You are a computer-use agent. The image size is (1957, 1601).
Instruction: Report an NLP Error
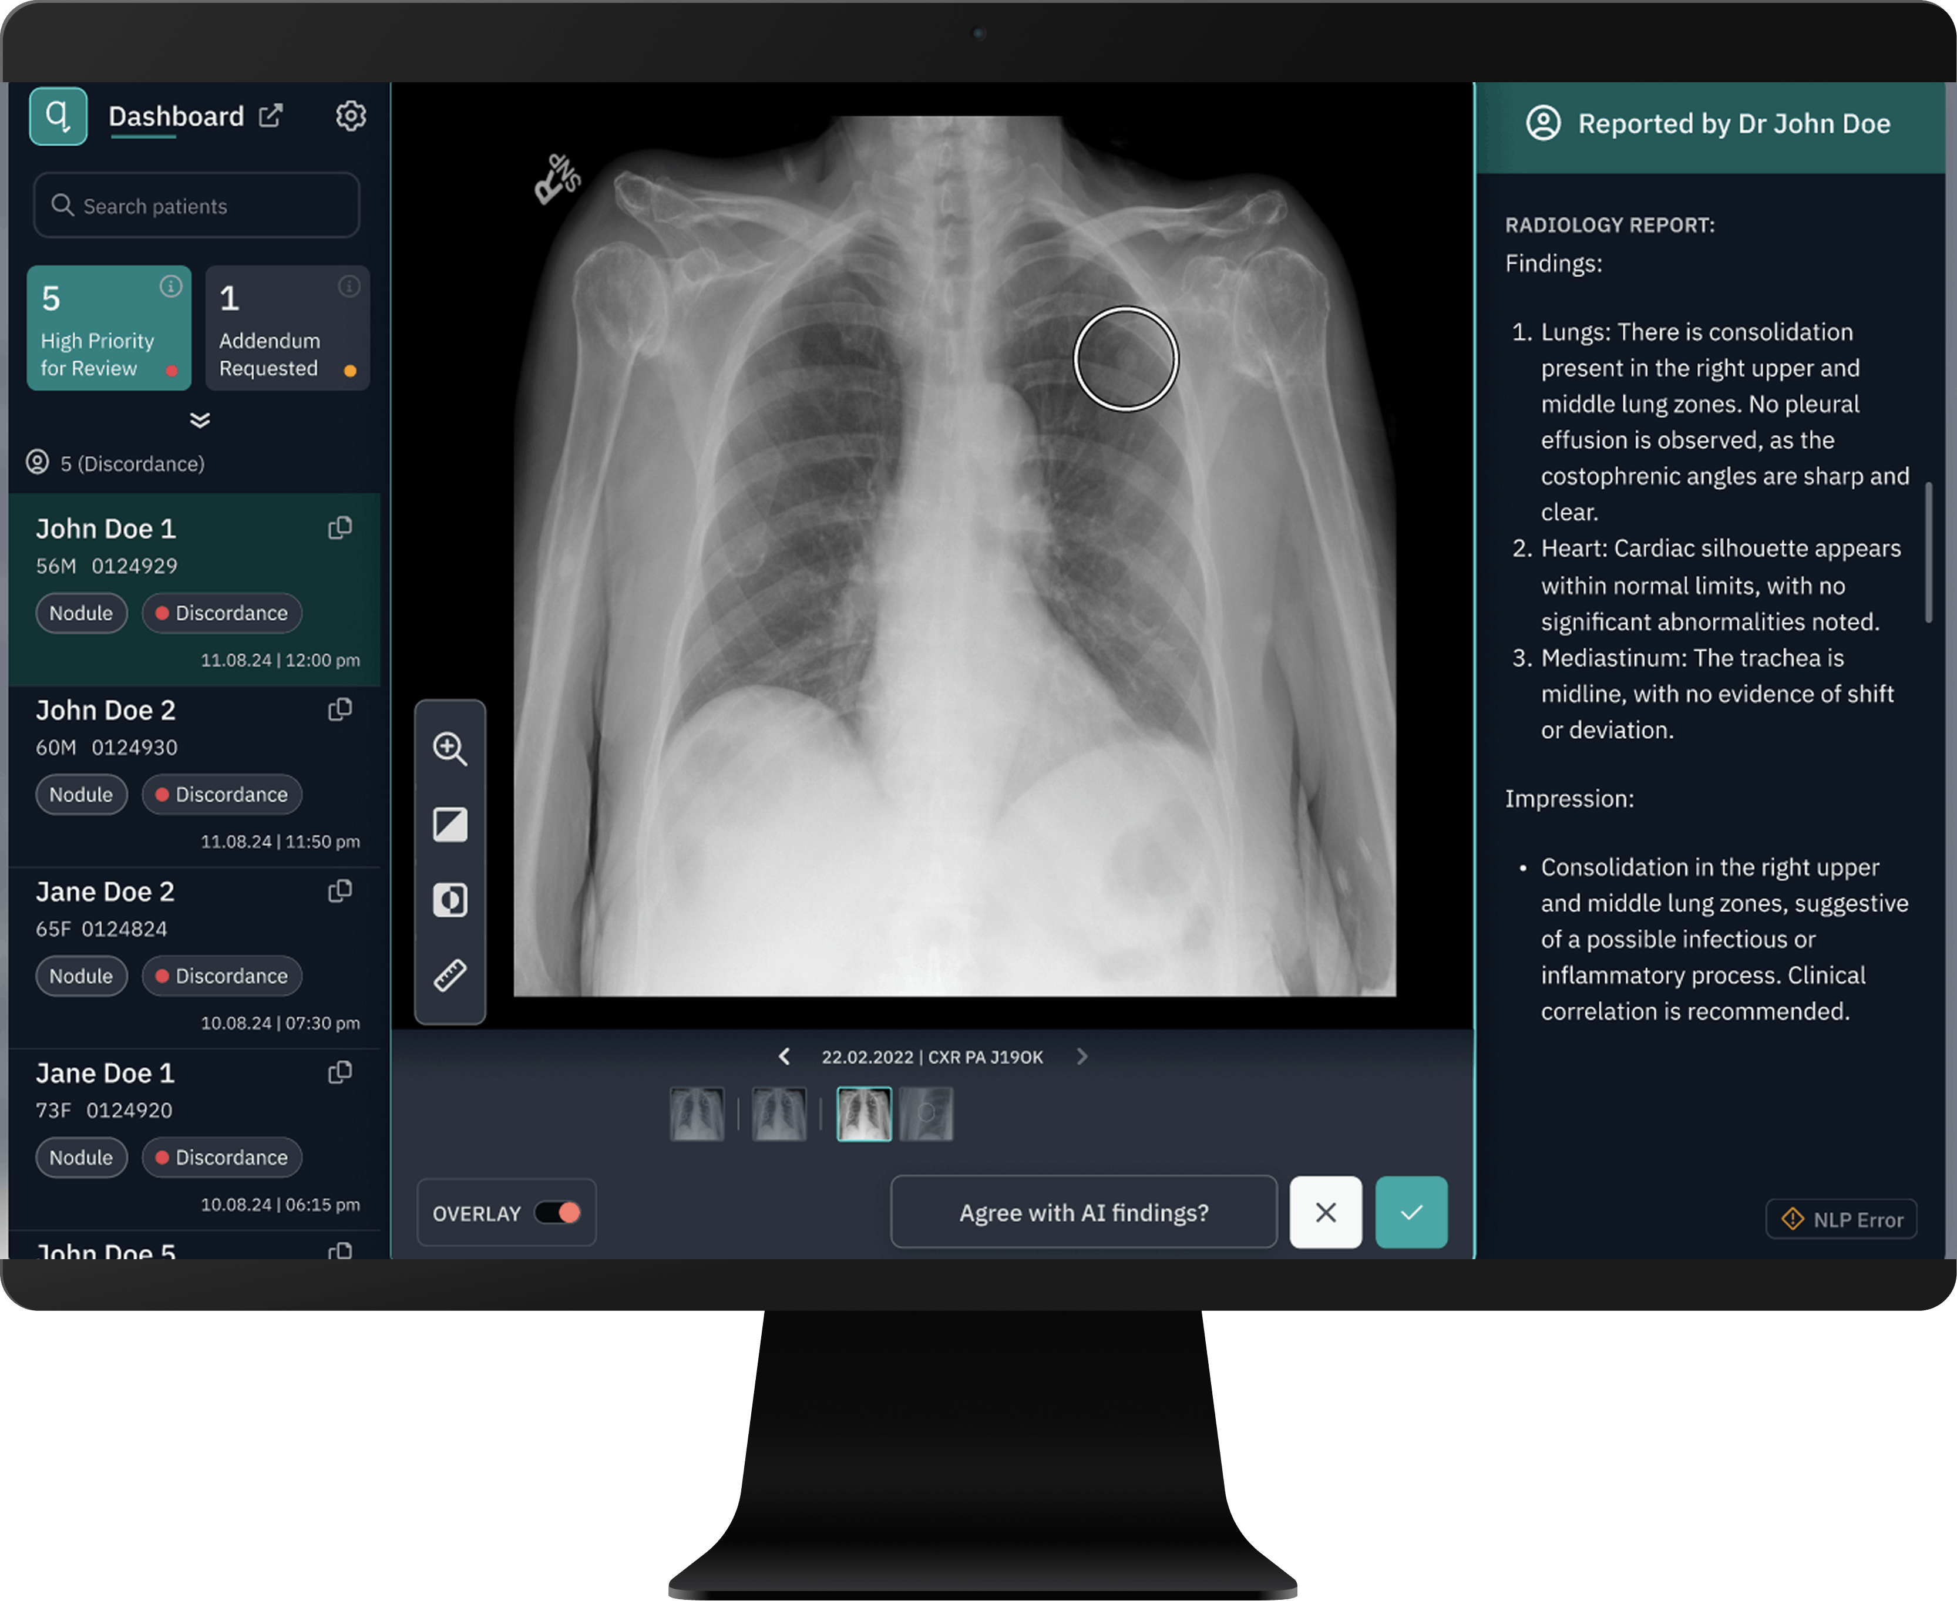click(x=1841, y=1219)
